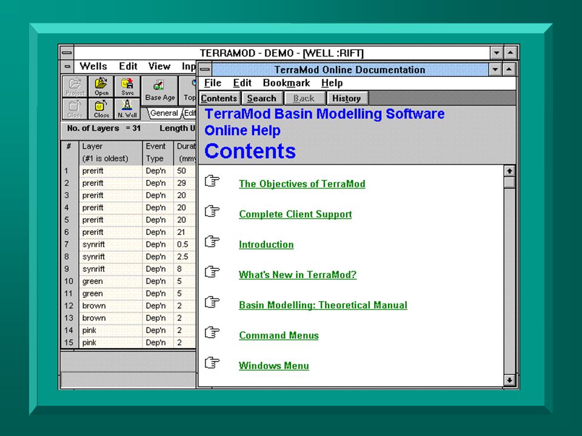
Task: Open the Command Menus link
Action: point(279,335)
